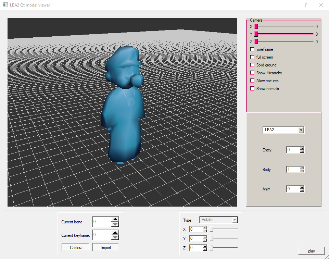Click the Camera Y slider handle

256,34
